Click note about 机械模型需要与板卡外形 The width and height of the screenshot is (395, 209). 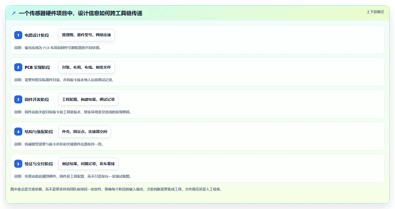click(x=59, y=144)
